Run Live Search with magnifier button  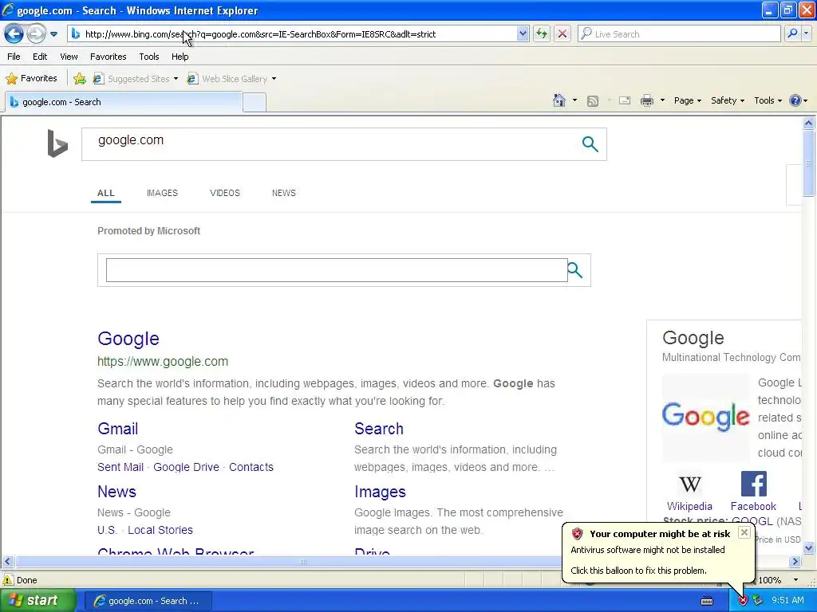click(792, 33)
